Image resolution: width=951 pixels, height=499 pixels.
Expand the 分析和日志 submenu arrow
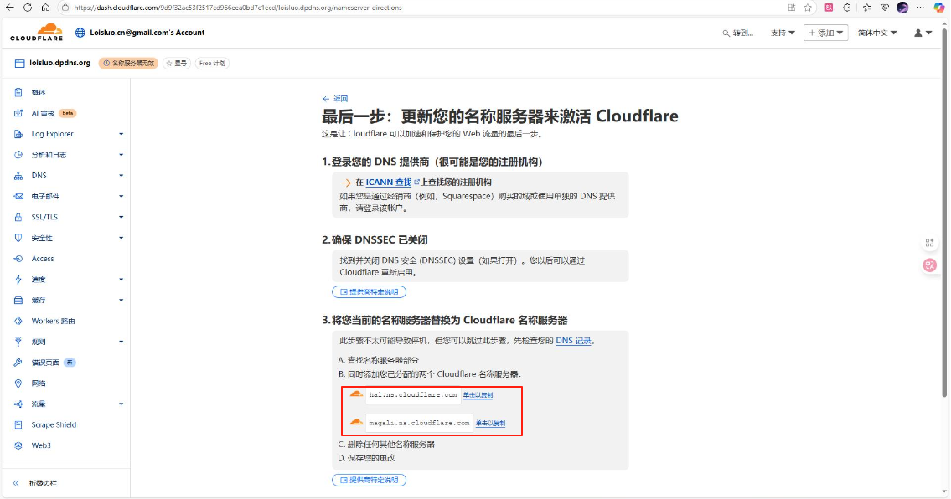(x=121, y=155)
